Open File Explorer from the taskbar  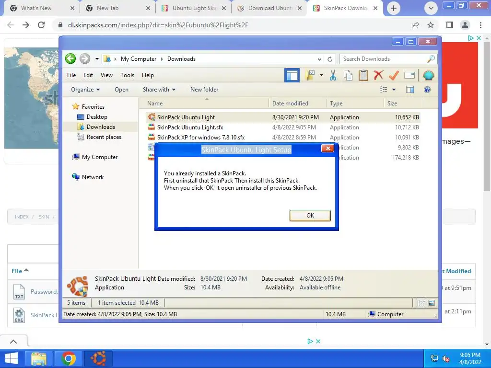[x=38, y=358]
